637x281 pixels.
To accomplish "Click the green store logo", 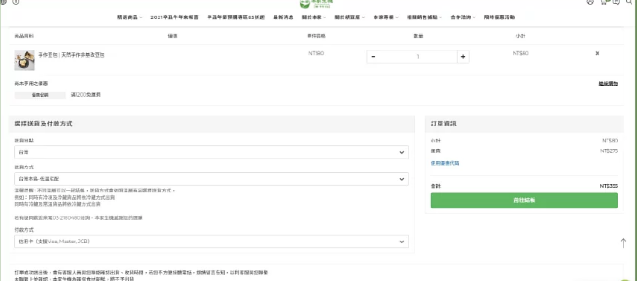I will 316,4.
